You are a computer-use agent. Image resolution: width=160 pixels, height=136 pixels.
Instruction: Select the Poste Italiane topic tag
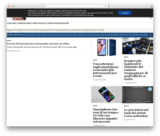coord(98,30)
